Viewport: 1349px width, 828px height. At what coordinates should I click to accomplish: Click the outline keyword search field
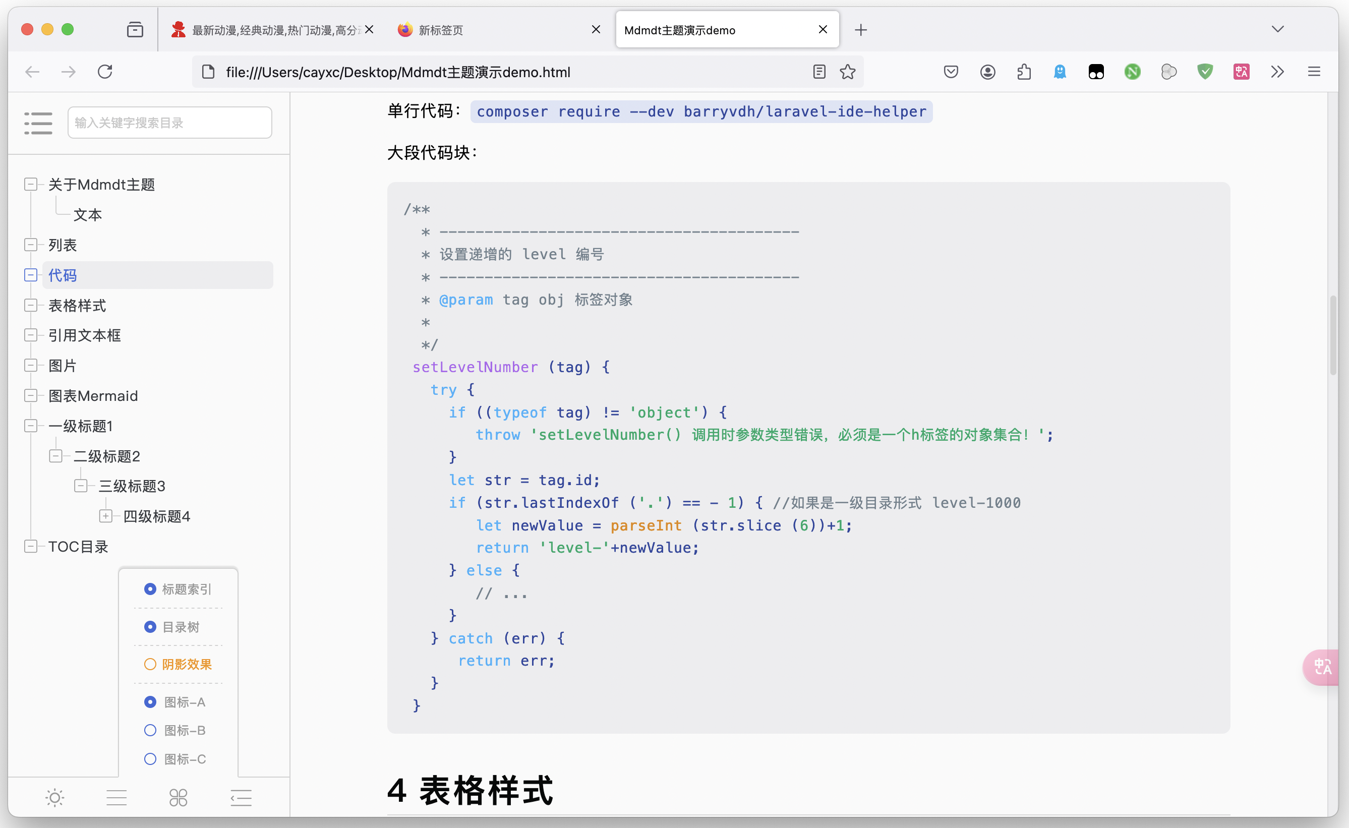coord(170,123)
